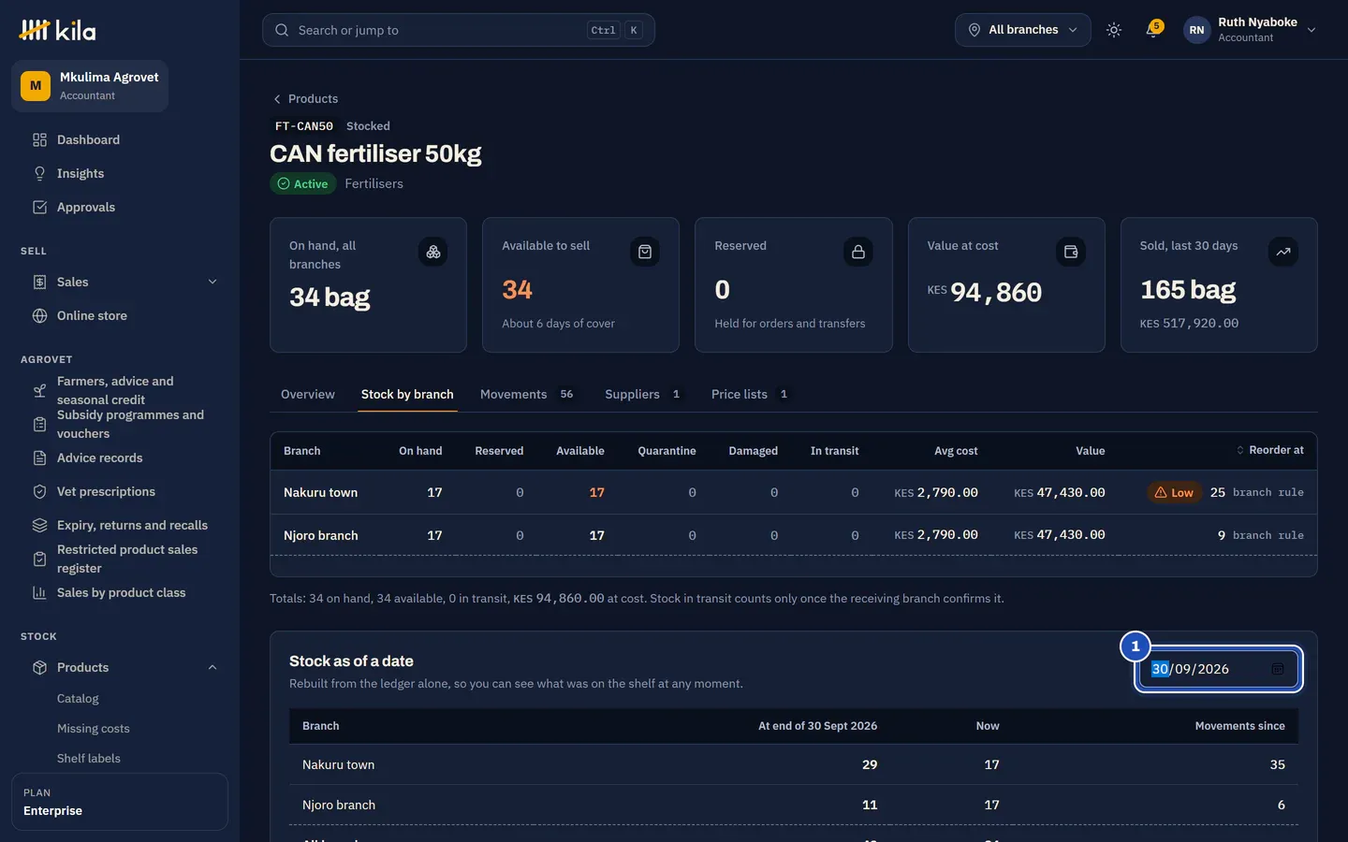Click the kila logo
This screenshot has height=842, width=1348.
point(57,31)
